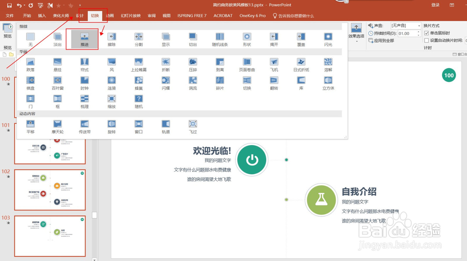467x261 pixels.
Task: Select the 涟漪 ripple transition
Action: pyautogui.click(x=112, y=83)
